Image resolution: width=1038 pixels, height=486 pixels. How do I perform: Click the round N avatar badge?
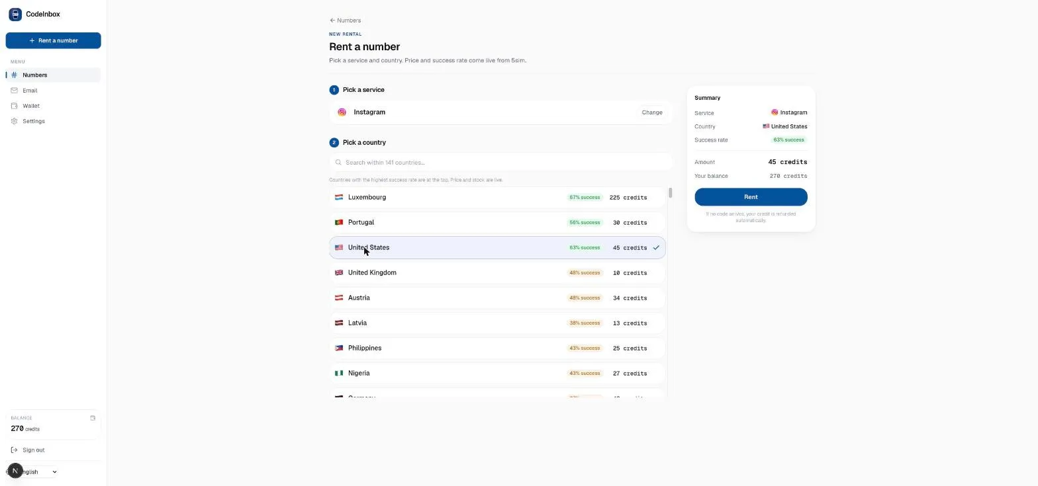coord(15,471)
